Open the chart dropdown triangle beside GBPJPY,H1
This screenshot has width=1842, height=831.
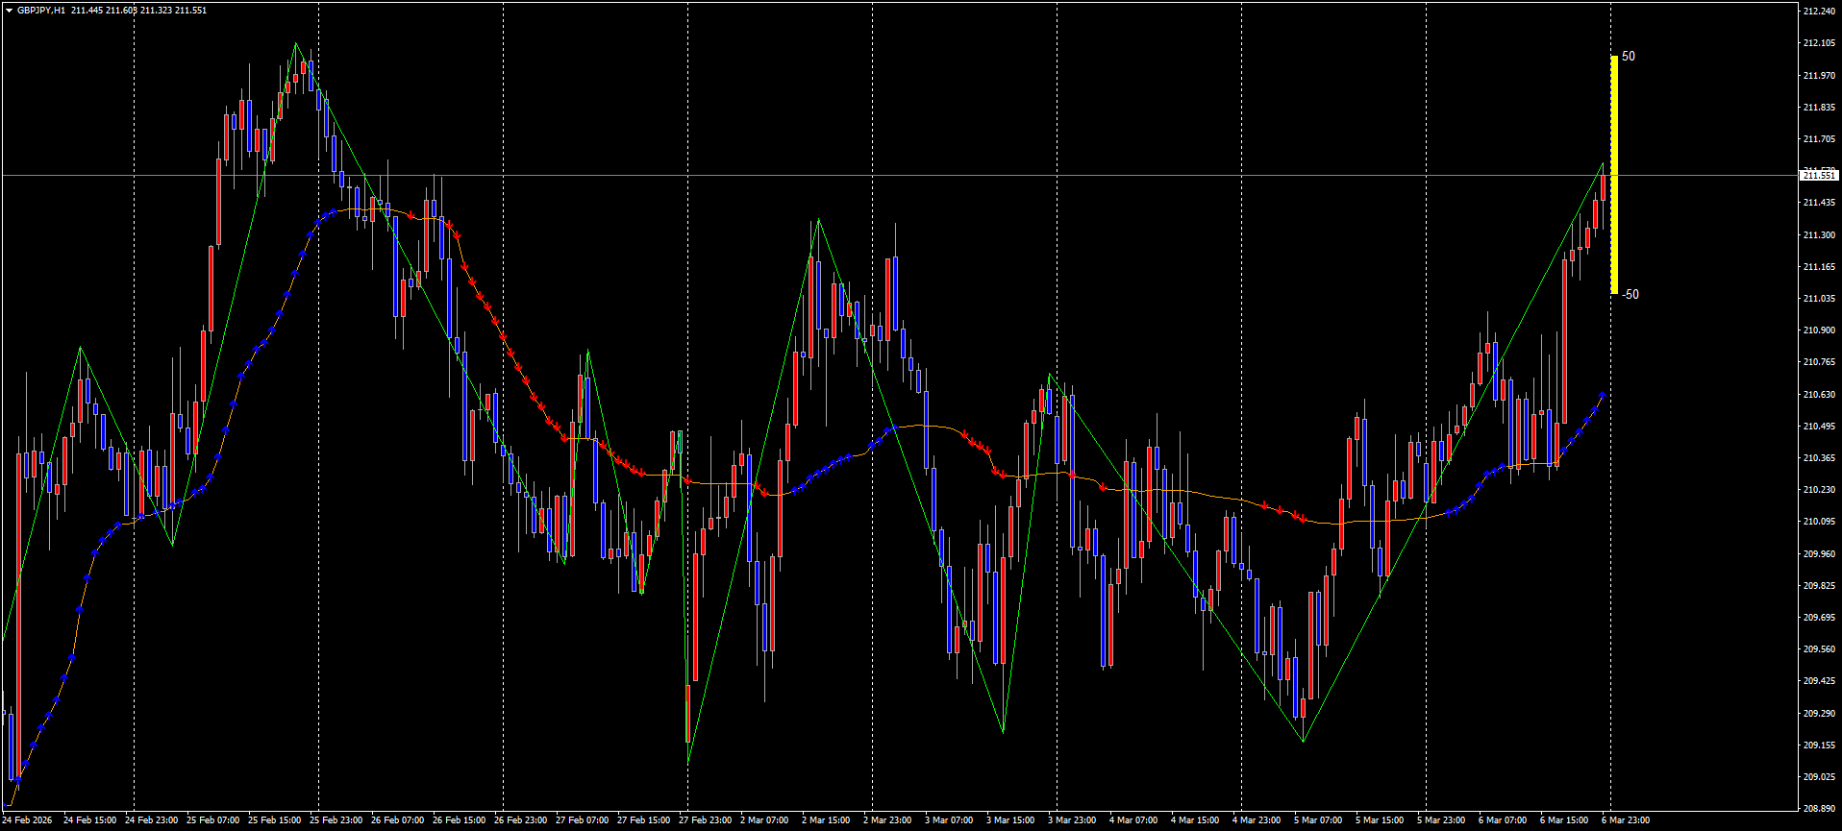tap(9, 11)
